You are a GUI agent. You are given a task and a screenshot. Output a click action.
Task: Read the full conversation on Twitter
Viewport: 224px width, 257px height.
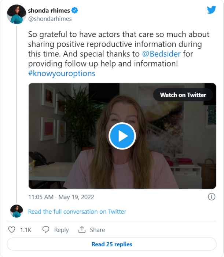[x=77, y=211]
